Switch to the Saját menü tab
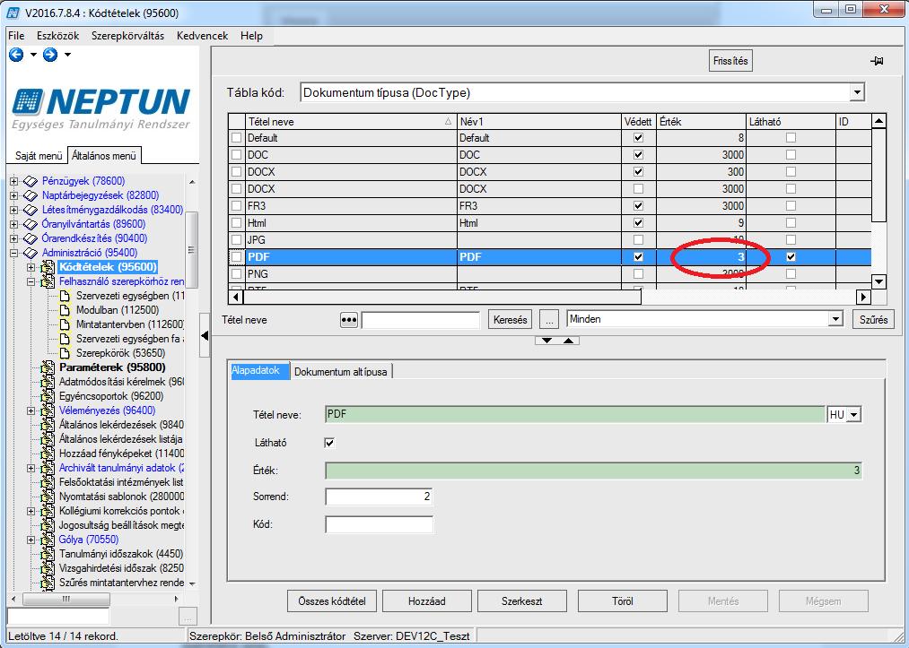The height and width of the screenshot is (648, 909). point(39,156)
